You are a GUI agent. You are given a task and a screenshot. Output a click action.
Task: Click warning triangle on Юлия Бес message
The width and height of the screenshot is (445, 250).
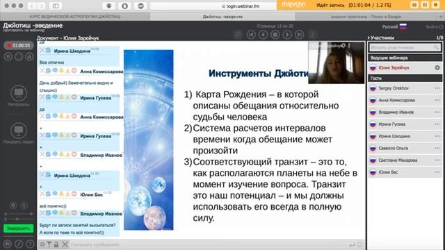(68, 194)
